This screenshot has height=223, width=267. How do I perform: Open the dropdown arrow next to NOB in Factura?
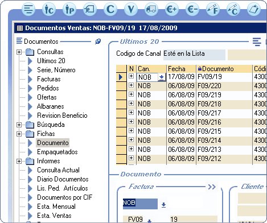pyautogui.click(x=163, y=205)
